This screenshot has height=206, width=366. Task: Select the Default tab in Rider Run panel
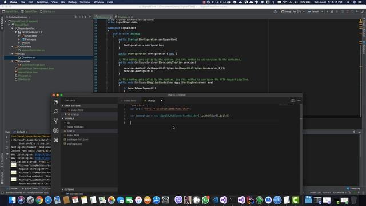click(21, 132)
